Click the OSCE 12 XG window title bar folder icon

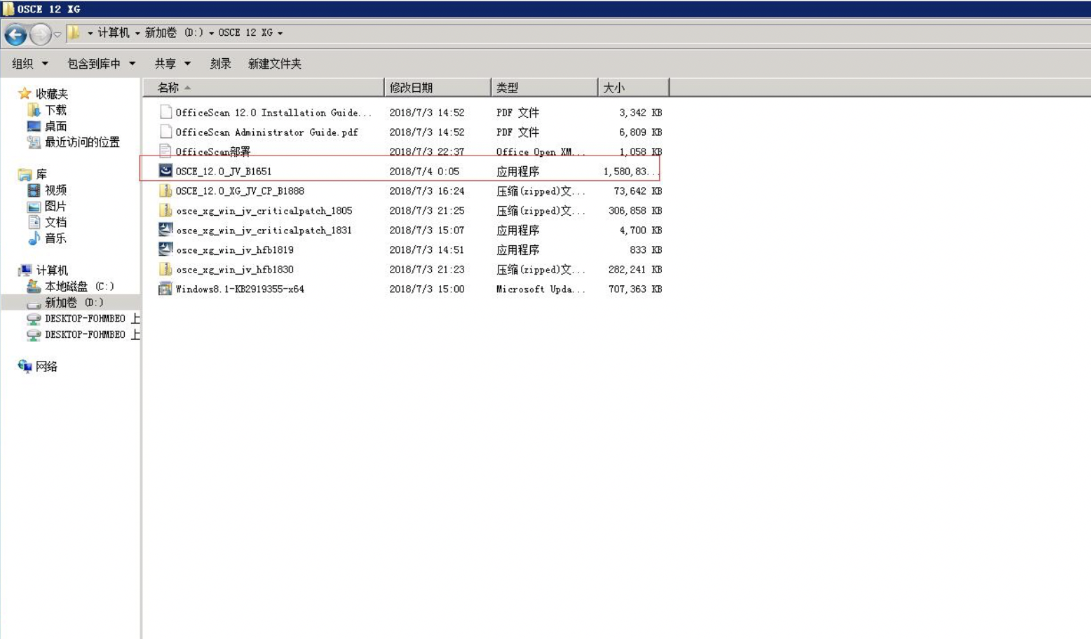[8, 9]
